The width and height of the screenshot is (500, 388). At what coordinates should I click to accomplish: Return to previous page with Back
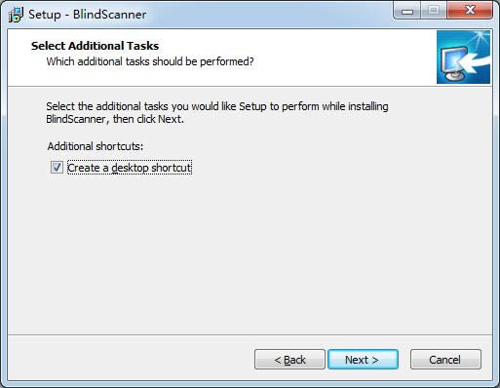pyautogui.click(x=289, y=360)
